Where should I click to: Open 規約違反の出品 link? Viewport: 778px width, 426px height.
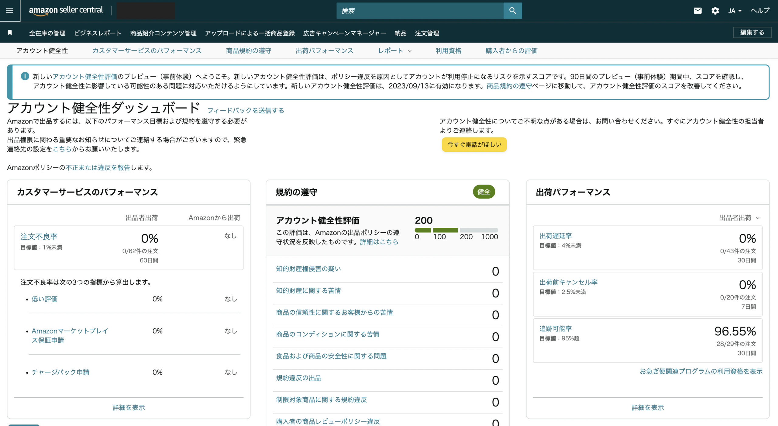(298, 378)
